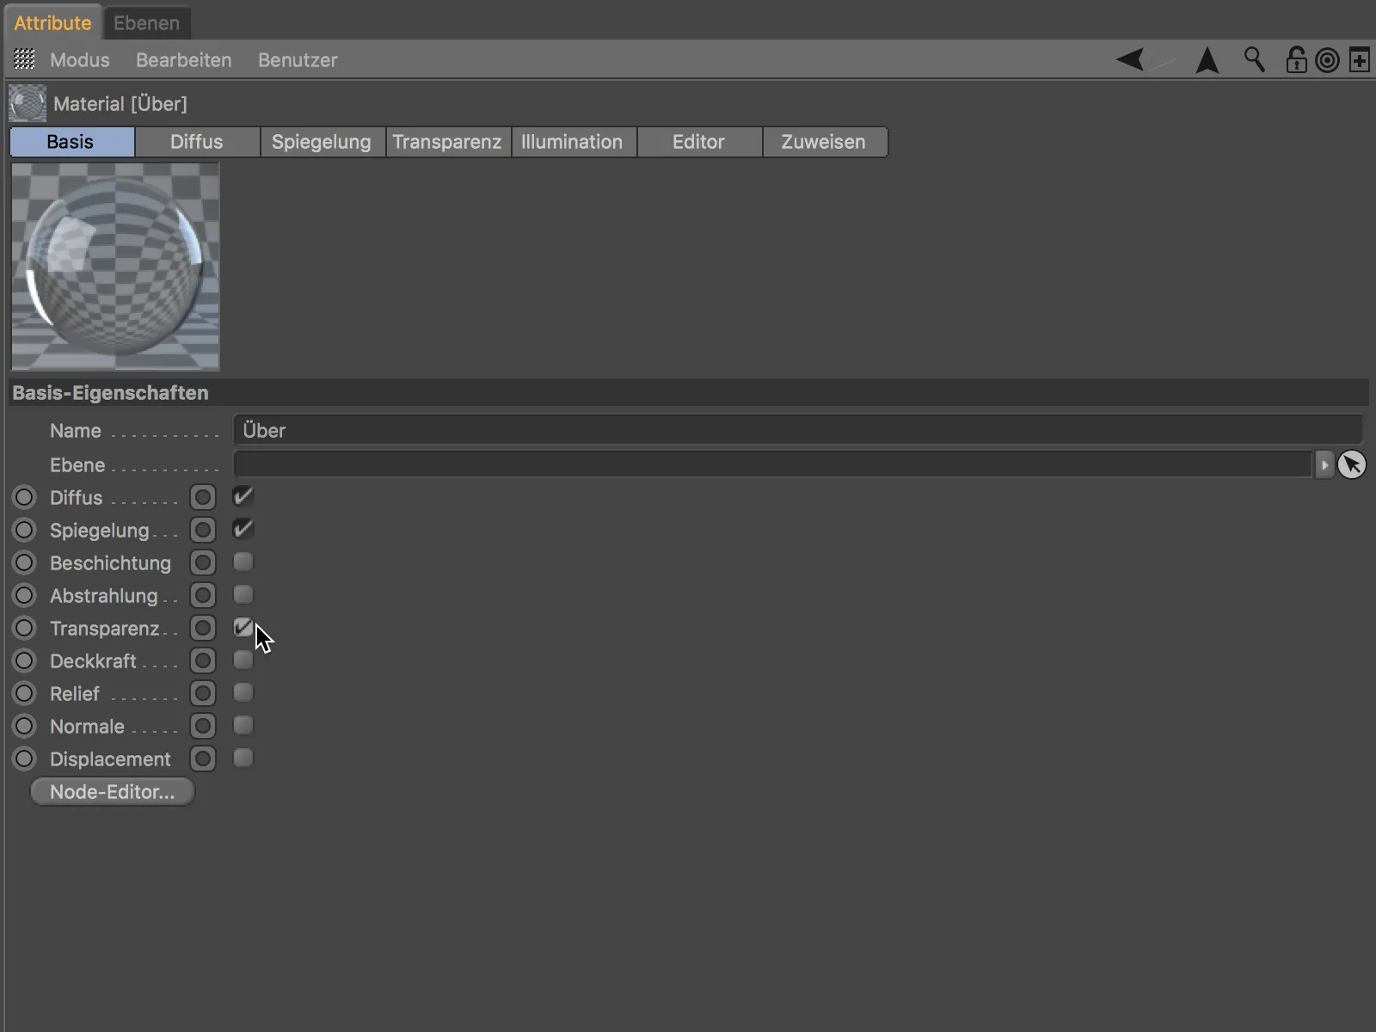Screen dimensions: 1376x1032
Task: Open the Spiegelung tab
Action: click(x=322, y=142)
